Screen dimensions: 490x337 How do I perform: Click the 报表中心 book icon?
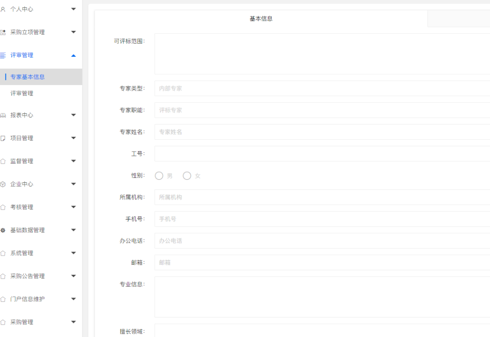click(x=3, y=115)
